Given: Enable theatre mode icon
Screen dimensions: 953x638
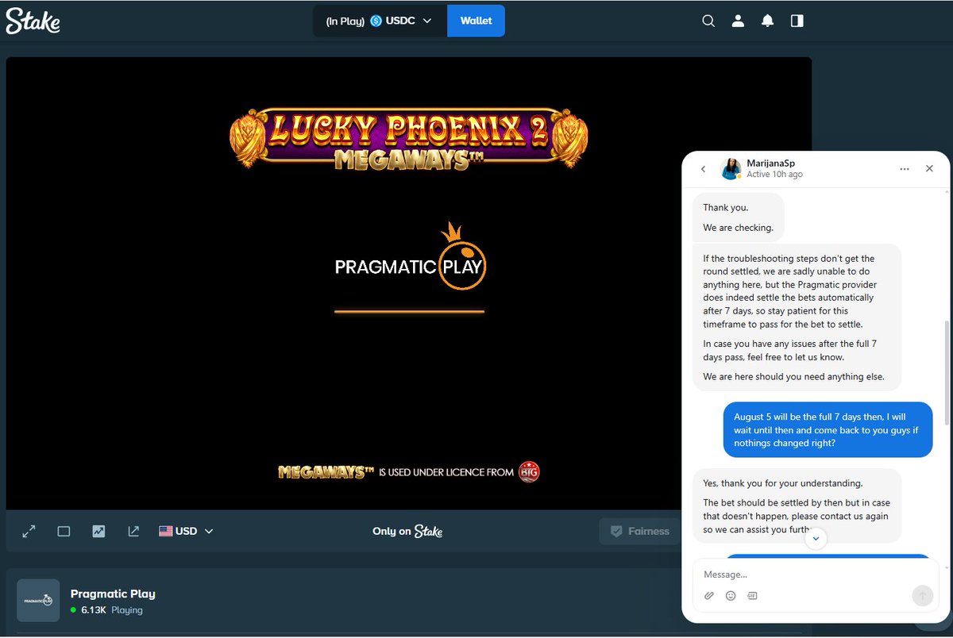Looking at the screenshot, I should coord(64,531).
